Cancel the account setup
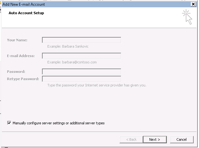The image size is (199, 148). tap(182, 139)
